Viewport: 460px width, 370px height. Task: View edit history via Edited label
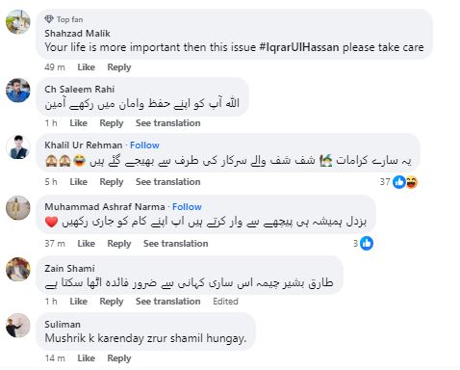pos(225,302)
